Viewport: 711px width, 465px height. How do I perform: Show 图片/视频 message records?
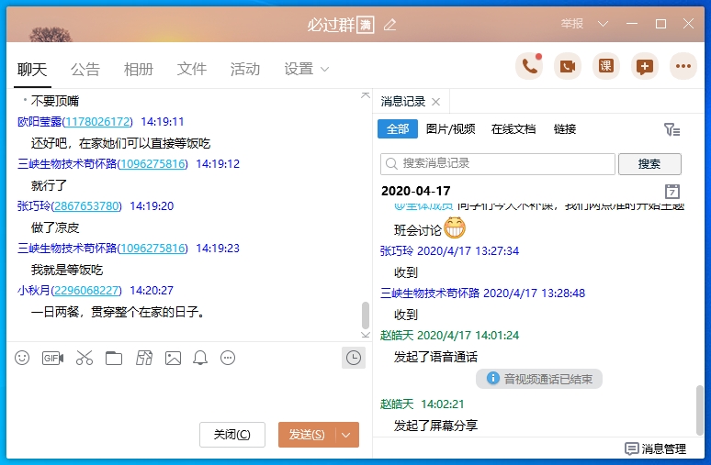pos(451,129)
